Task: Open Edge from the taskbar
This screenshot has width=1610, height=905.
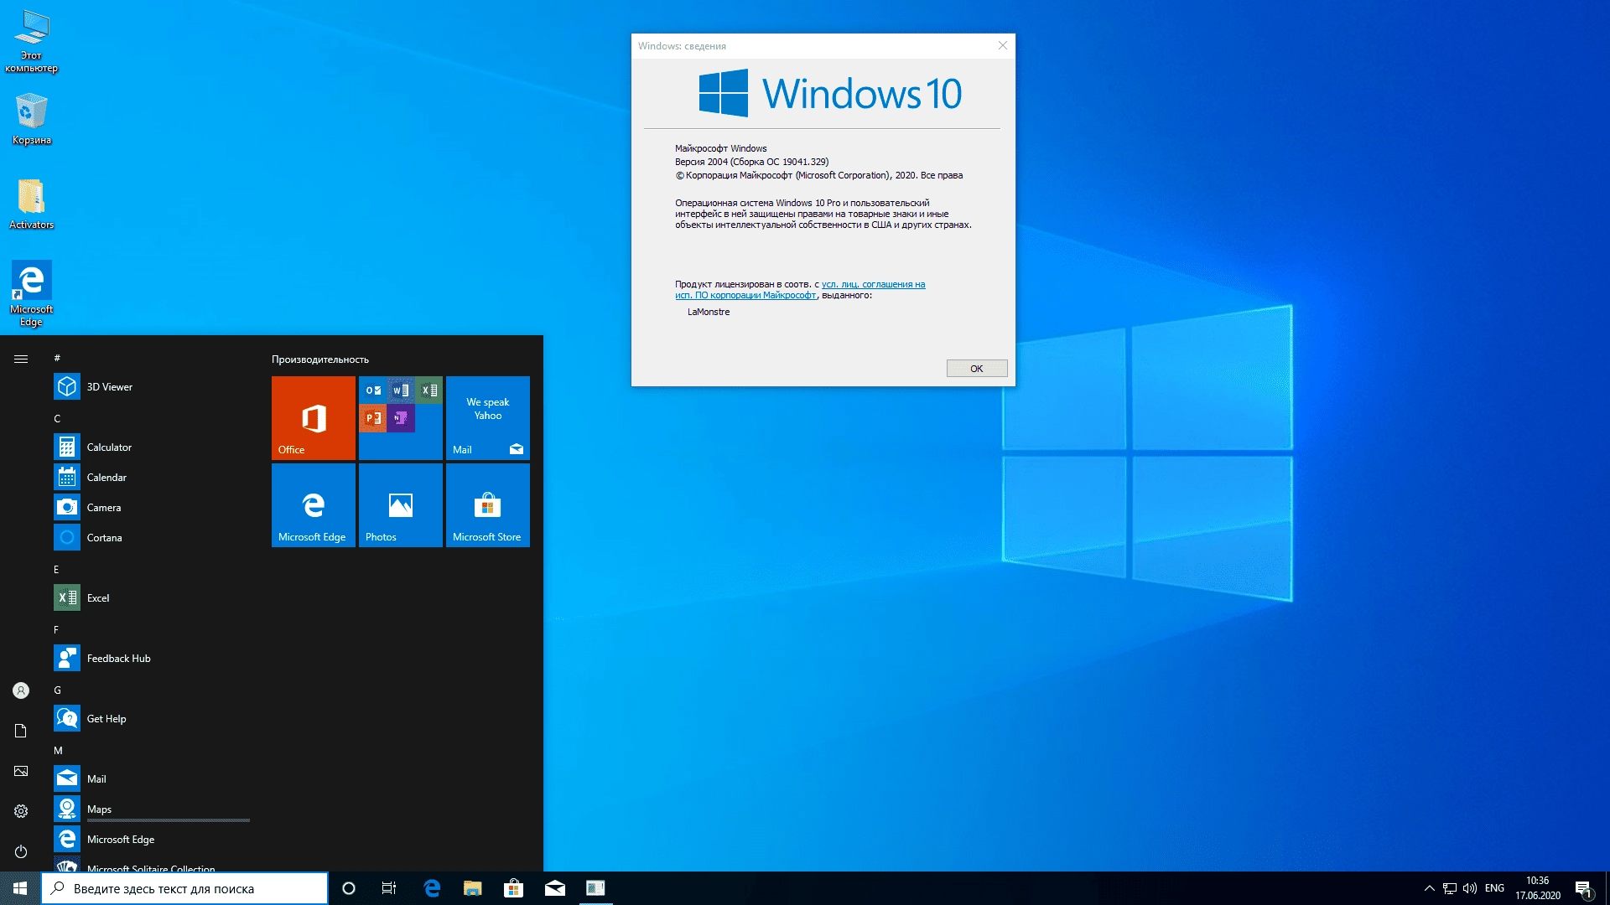Action: coord(432,888)
